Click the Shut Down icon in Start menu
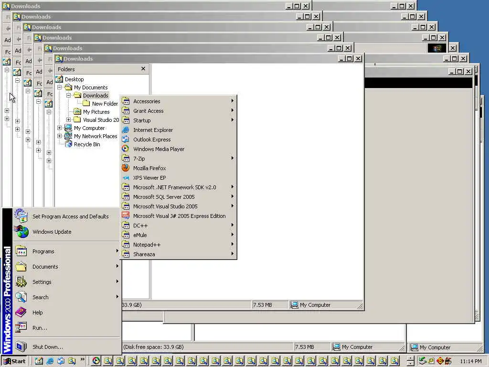Image resolution: width=489 pixels, height=367 pixels. (x=21, y=346)
